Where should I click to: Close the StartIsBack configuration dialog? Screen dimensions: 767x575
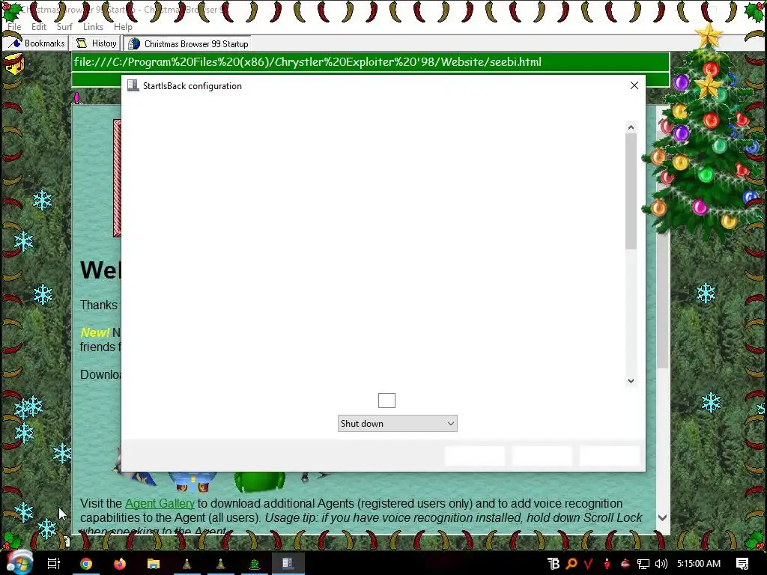point(634,85)
